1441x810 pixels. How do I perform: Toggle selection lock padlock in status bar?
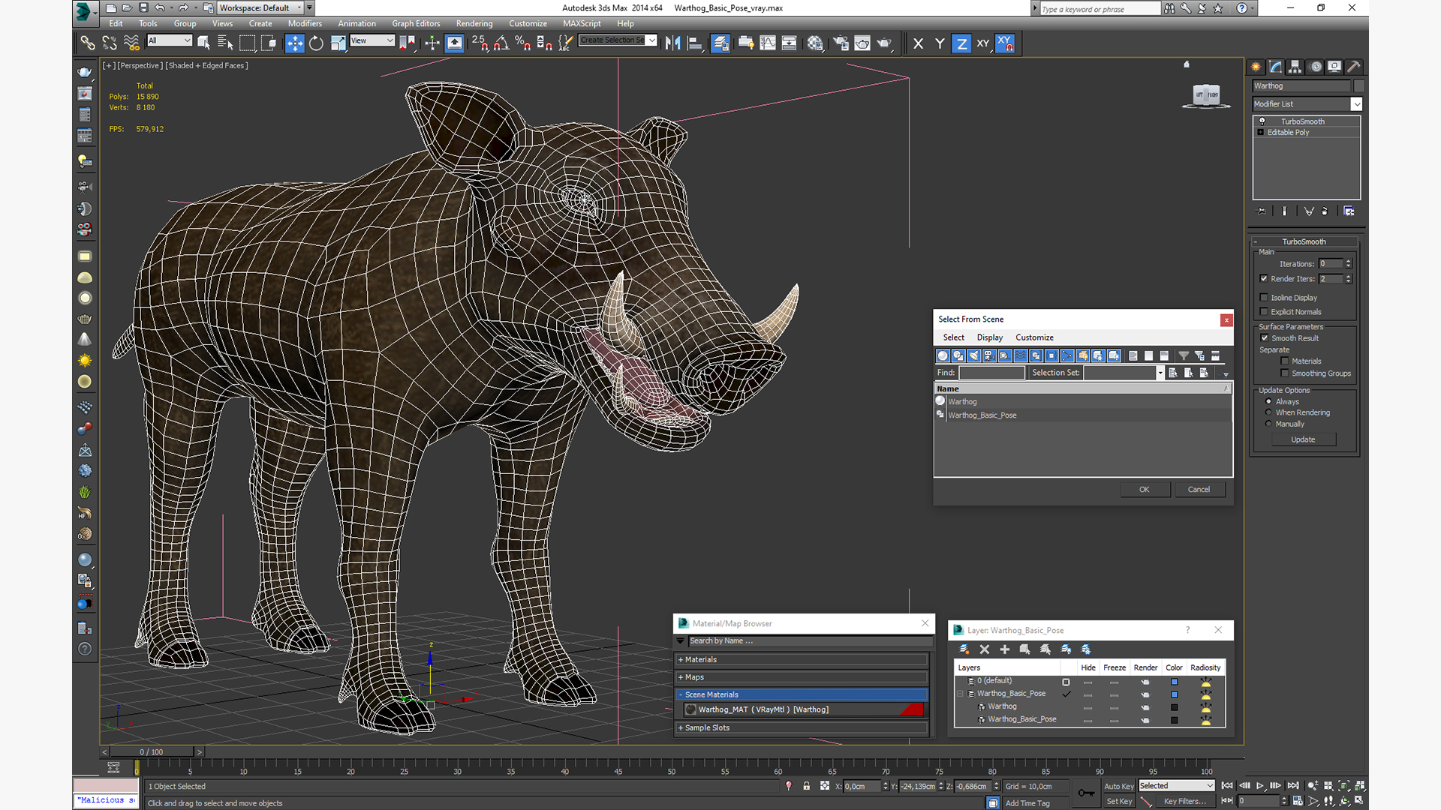tap(807, 786)
